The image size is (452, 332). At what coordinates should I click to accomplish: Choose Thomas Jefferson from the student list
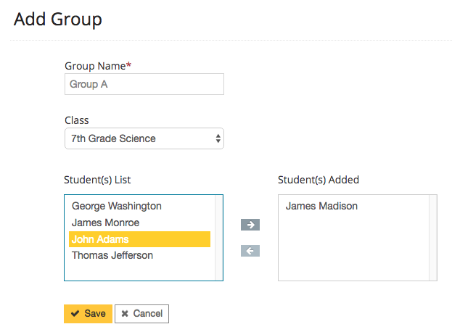tap(112, 255)
